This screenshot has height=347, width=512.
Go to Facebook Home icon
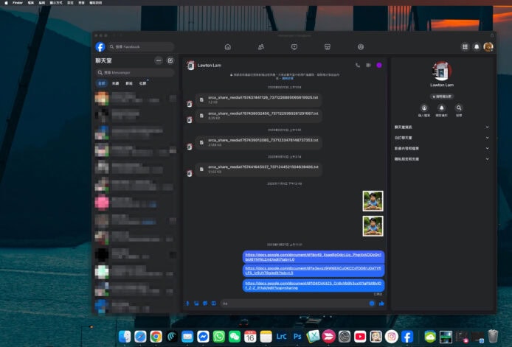pos(227,46)
